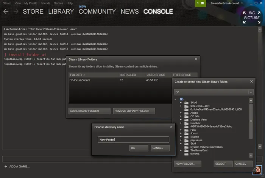Open the Help menu
This screenshot has width=265, height=178.
click(69, 3)
